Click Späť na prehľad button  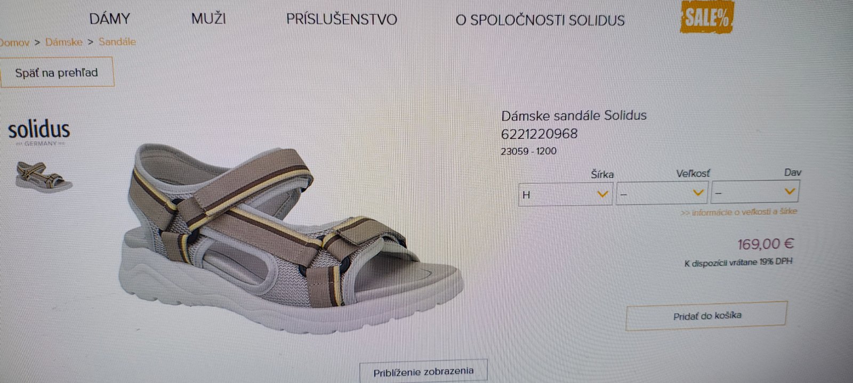coord(57,72)
